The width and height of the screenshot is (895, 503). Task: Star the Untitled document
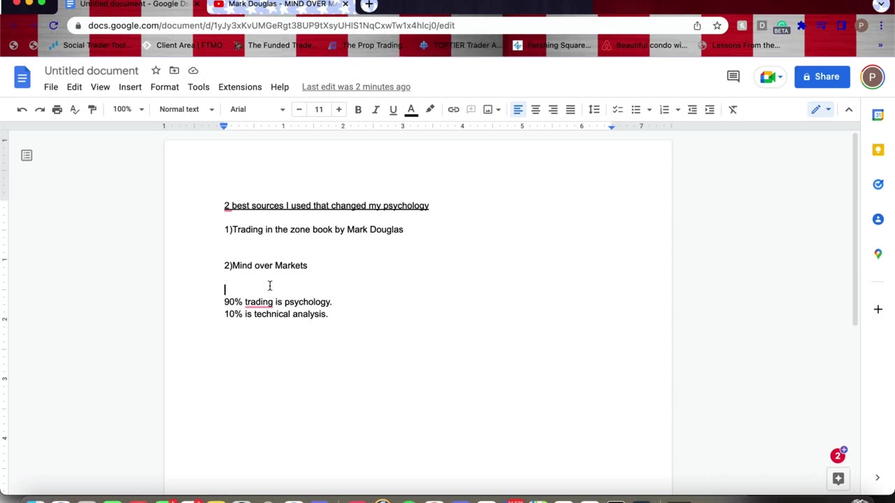(156, 71)
